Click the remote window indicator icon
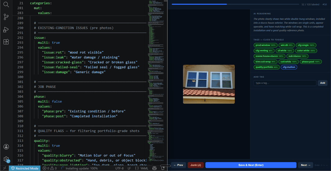331x171 pixels. [x=4, y=168]
